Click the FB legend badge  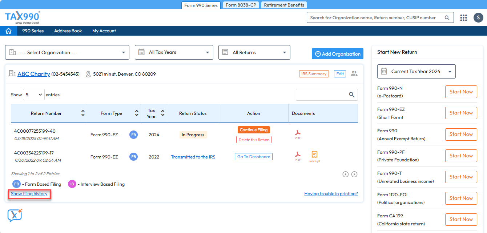tap(16, 184)
